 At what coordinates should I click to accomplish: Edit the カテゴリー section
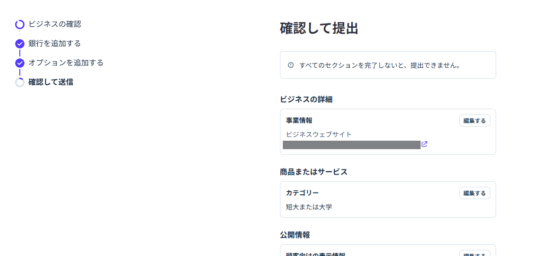click(x=474, y=193)
